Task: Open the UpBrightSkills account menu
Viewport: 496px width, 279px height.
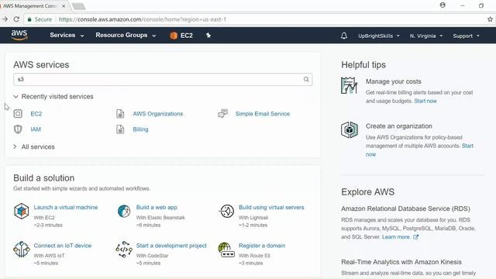Action: coord(379,36)
